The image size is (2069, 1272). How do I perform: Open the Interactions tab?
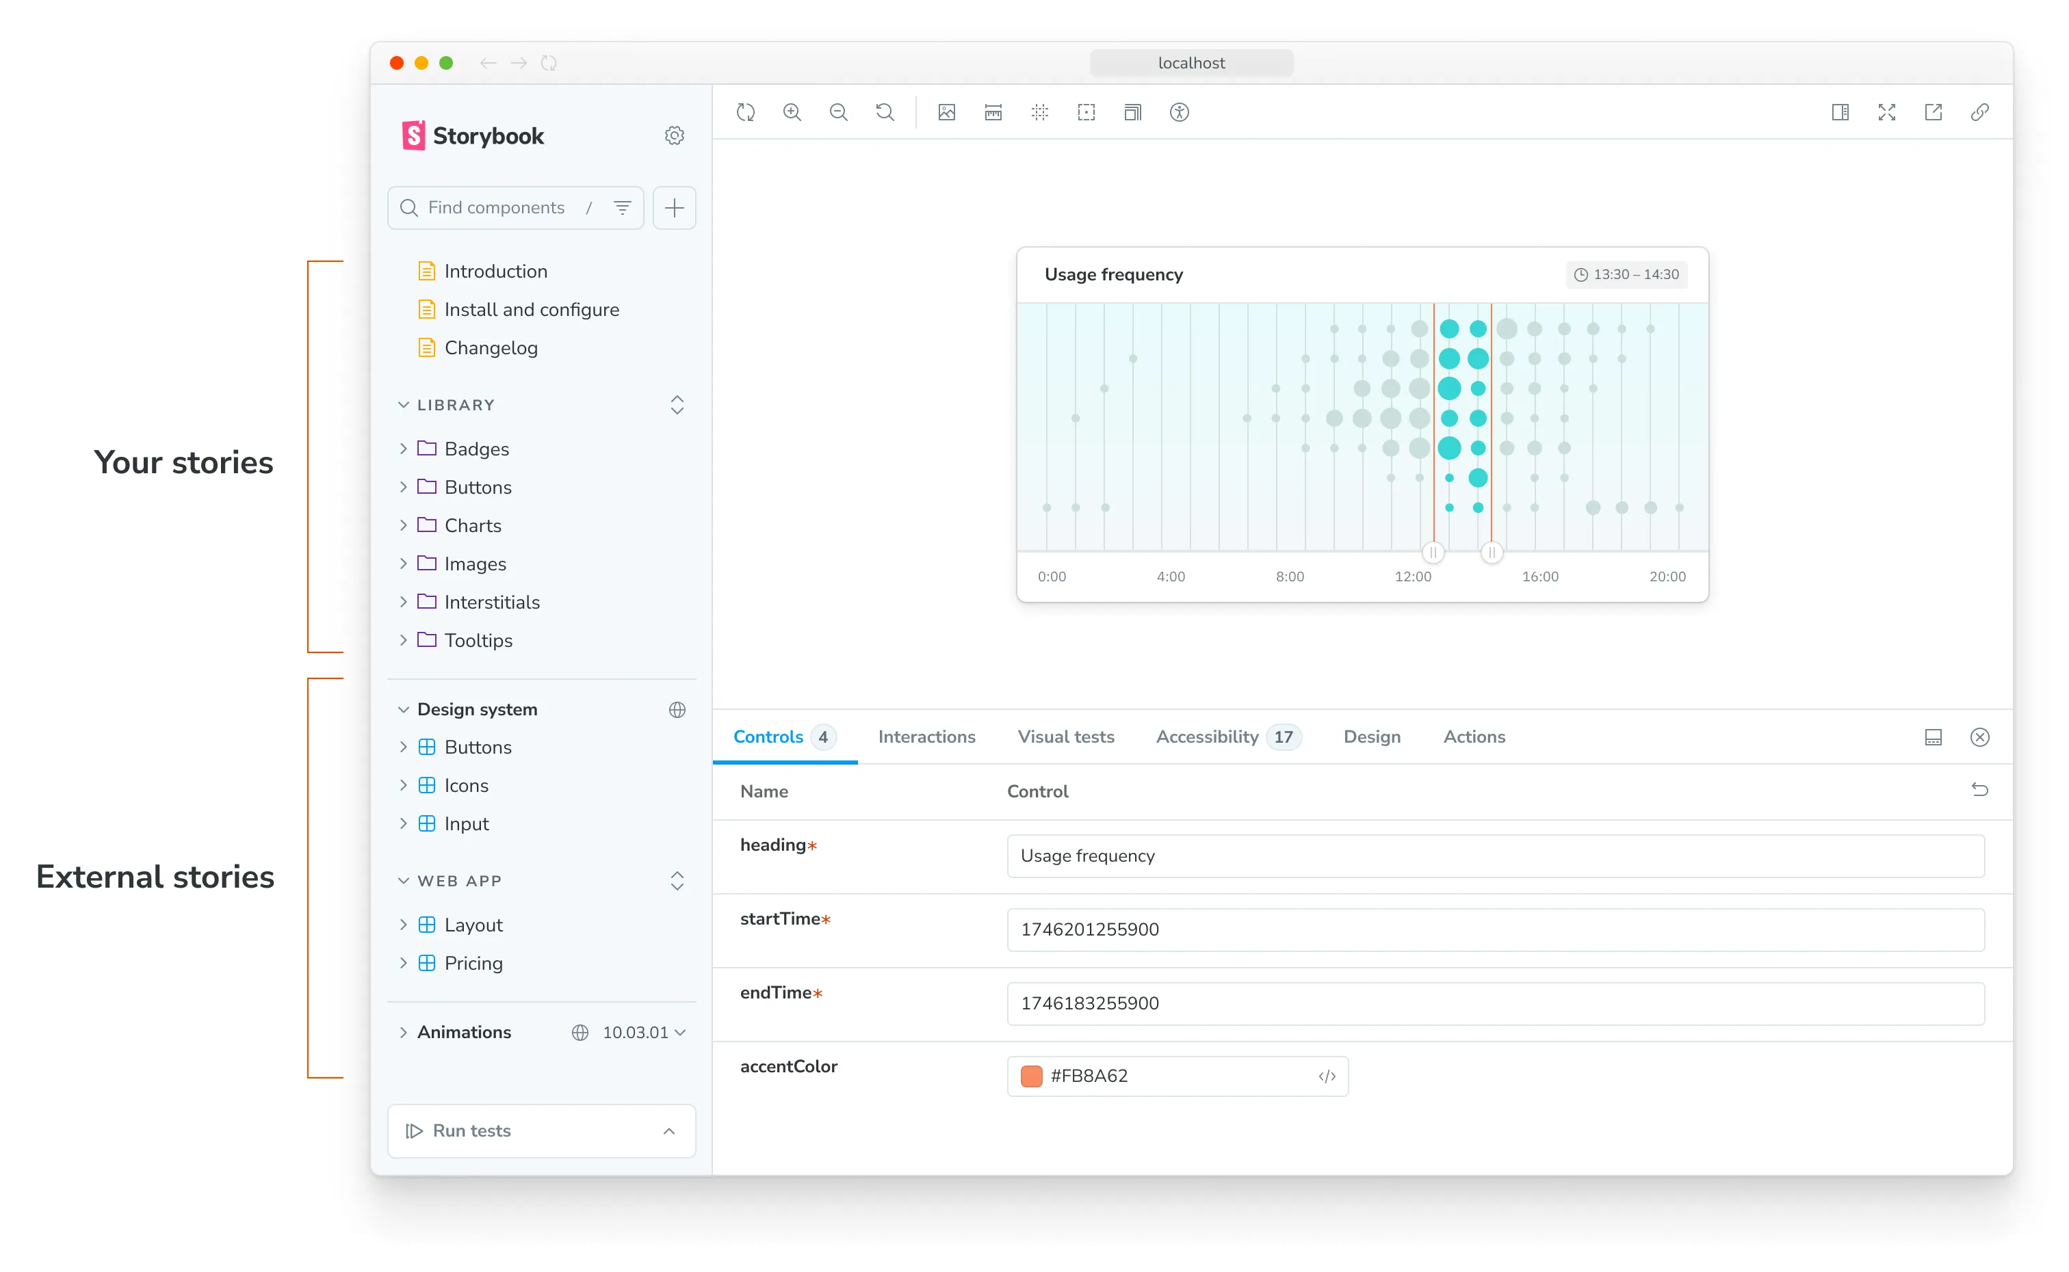pyautogui.click(x=926, y=736)
